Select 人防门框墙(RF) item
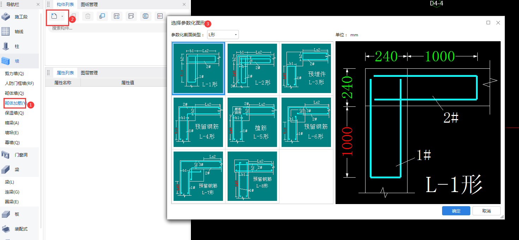The height and width of the screenshot is (240, 519). tap(19, 84)
